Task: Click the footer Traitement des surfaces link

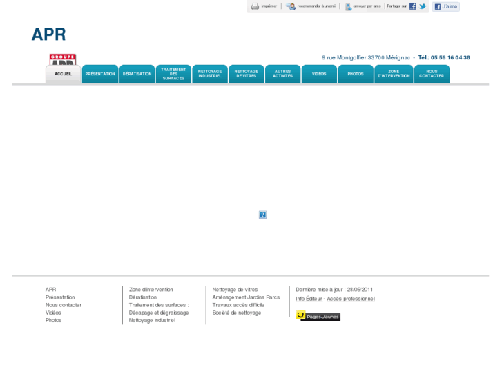Action: click(159, 305)
